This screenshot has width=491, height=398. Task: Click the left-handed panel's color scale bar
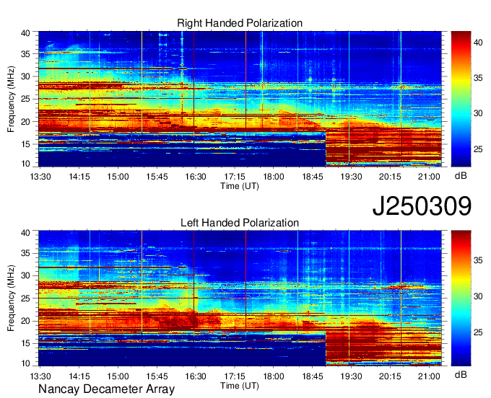pos(461,298)
